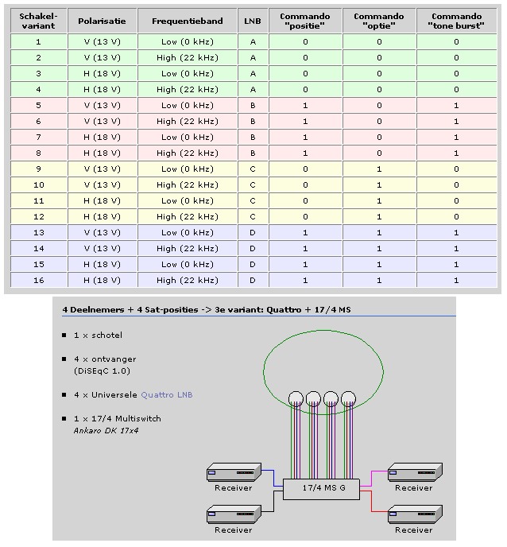Select the Frequentieband column header

pos(187,21)
